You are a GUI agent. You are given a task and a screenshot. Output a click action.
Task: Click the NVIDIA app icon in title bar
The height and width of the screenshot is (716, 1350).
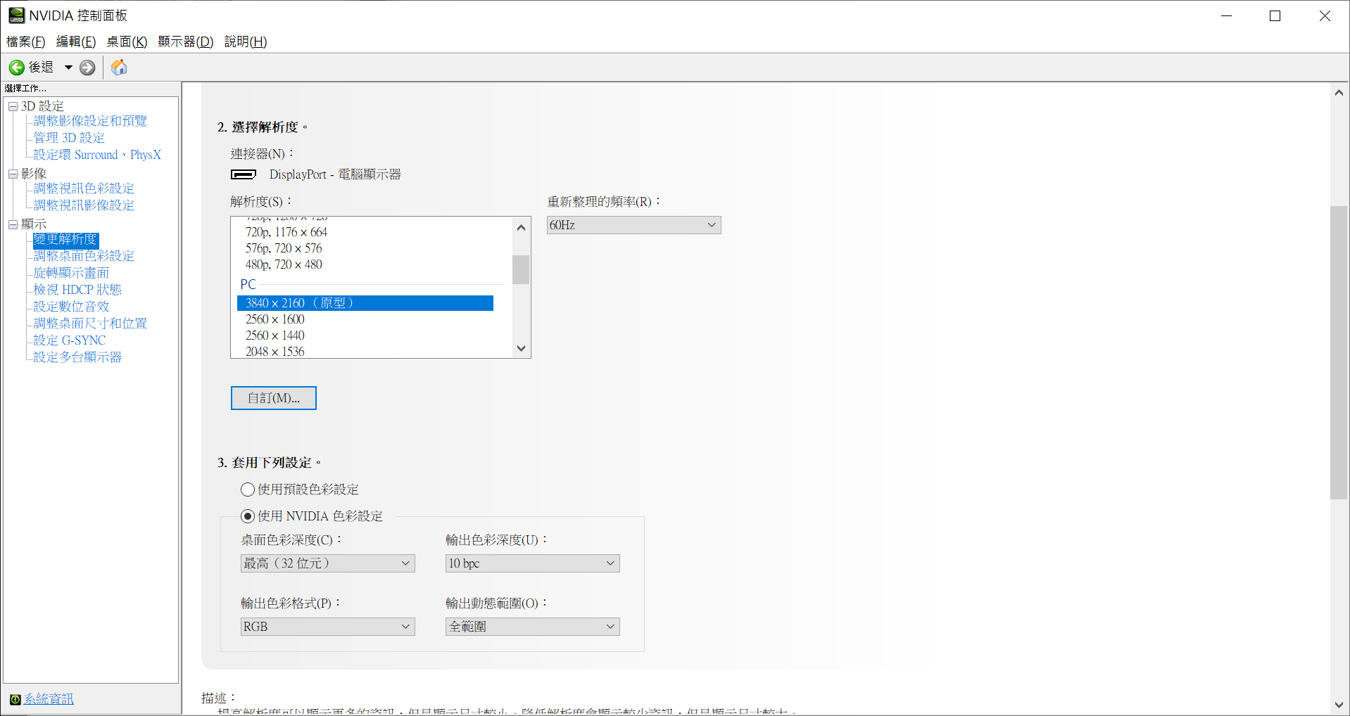16,15
